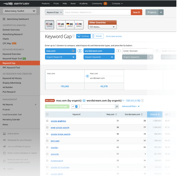Click the Affiliate Program megaphone icon

tap(4, 146)
